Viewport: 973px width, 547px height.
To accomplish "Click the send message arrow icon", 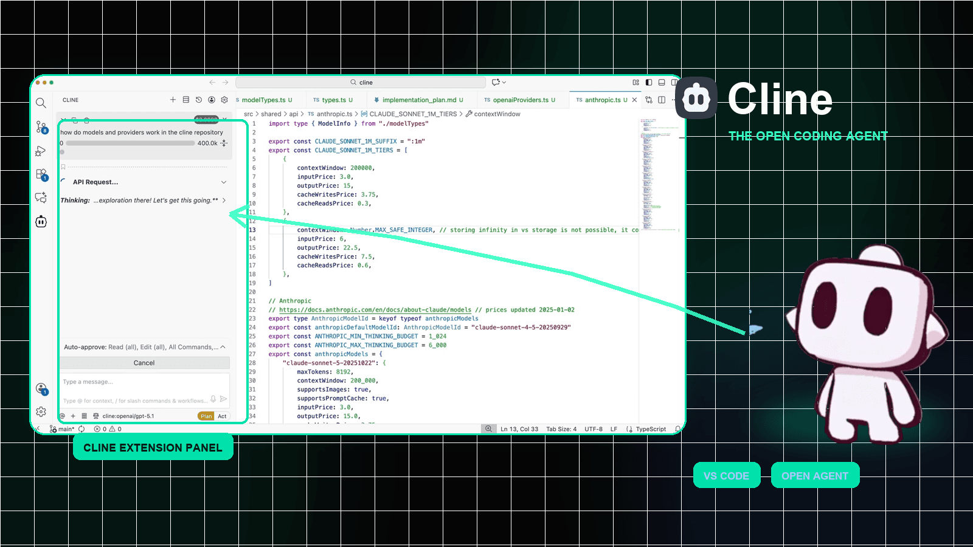I will [x=223, y=399].
